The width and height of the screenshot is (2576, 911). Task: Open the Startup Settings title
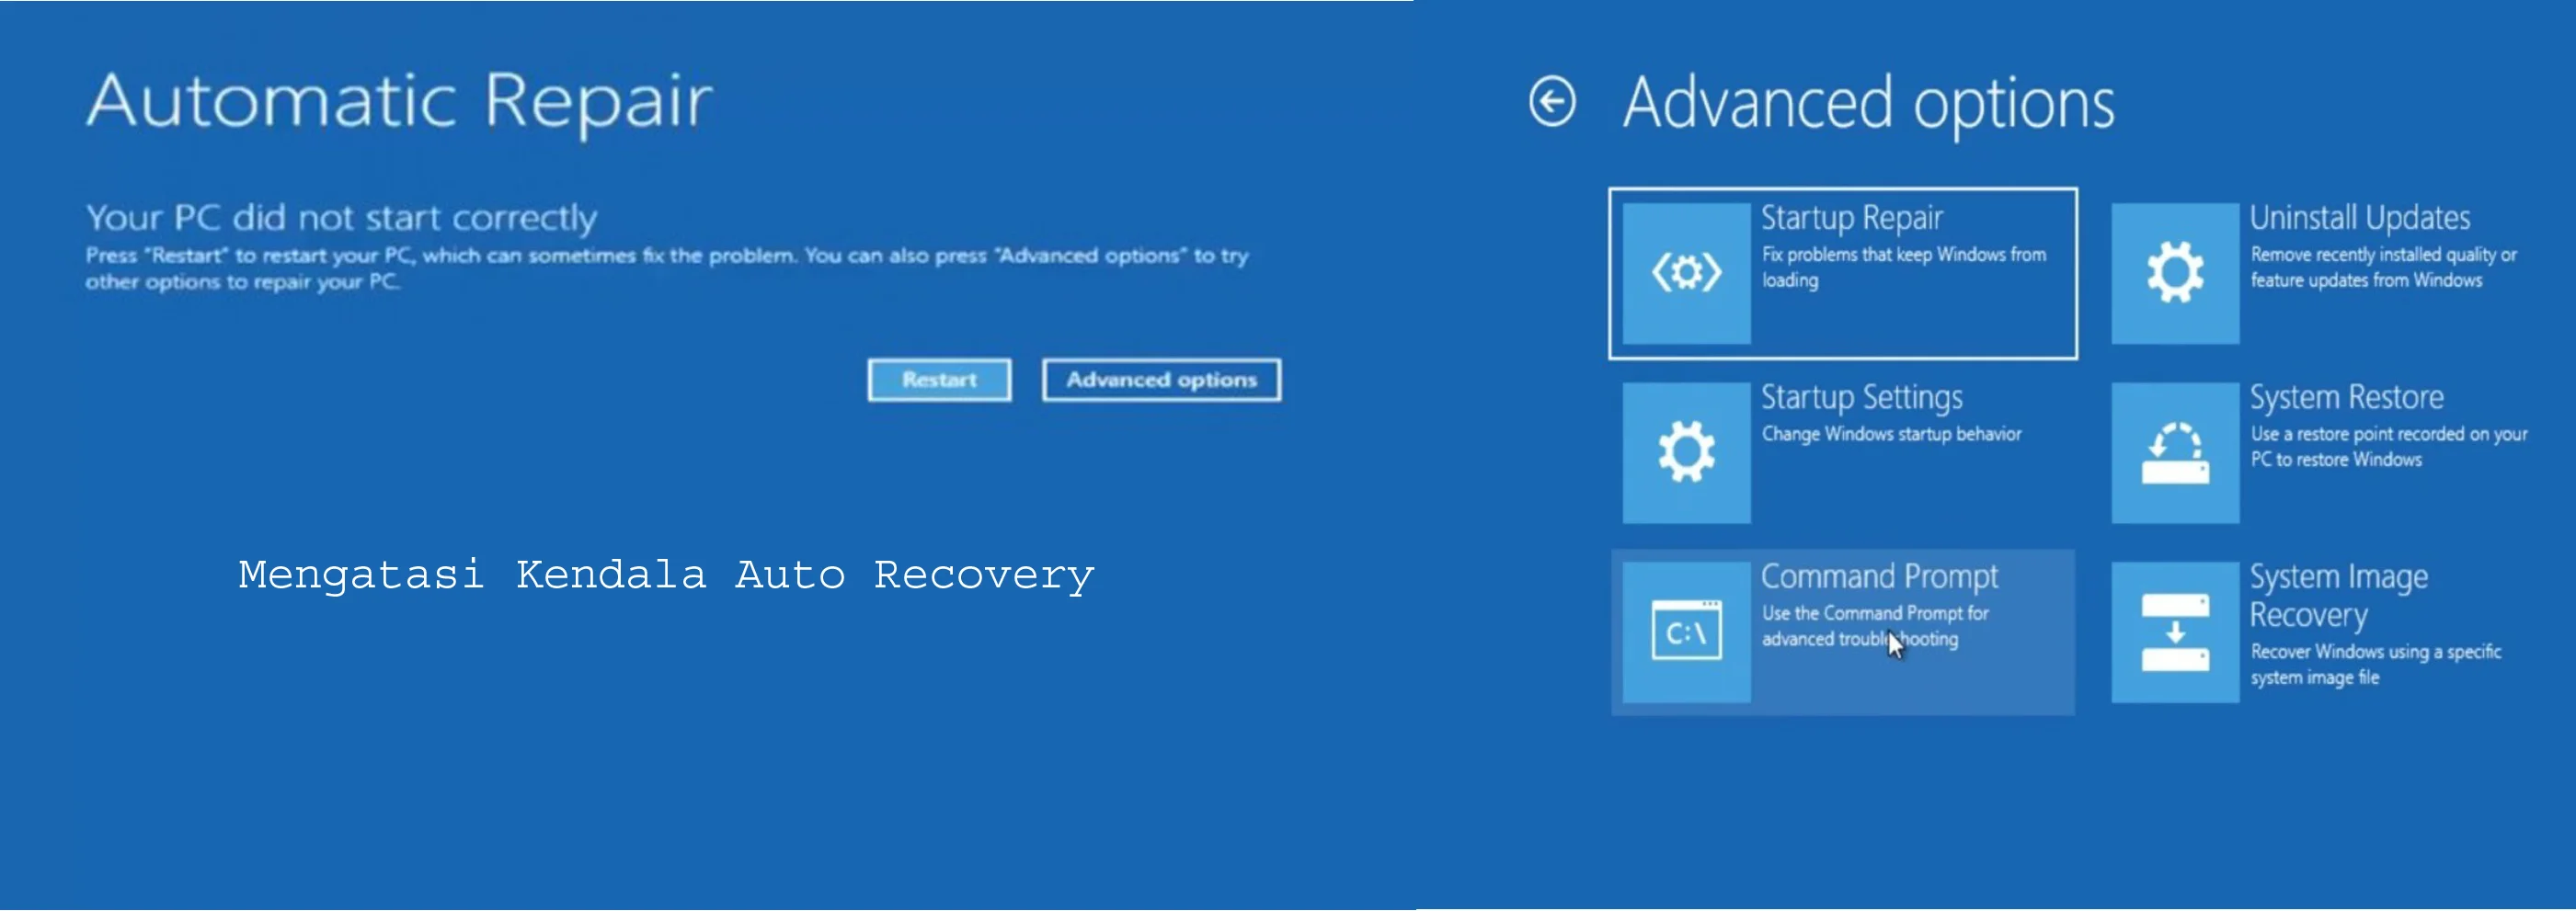point(1862,398)
